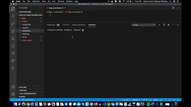Open editor More Actions menu

178,8
